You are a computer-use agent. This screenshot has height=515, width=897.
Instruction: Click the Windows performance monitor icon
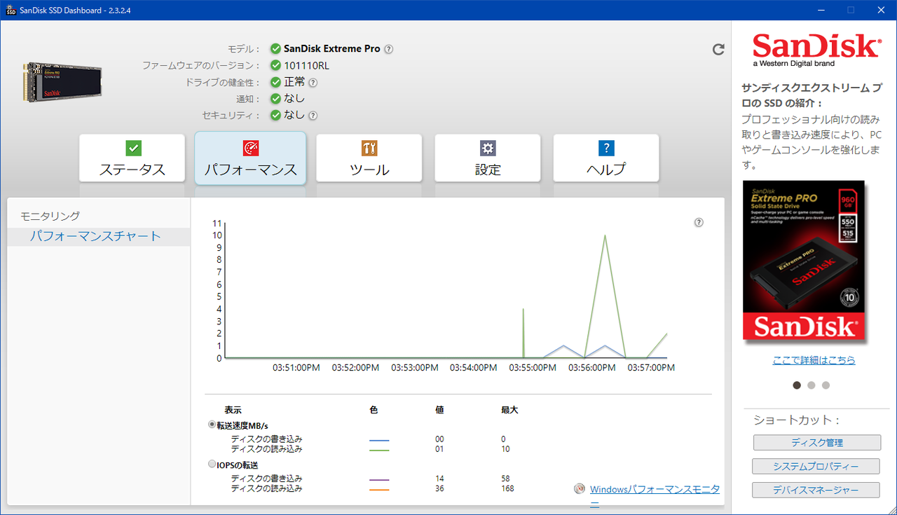click(x=580, y=490)
